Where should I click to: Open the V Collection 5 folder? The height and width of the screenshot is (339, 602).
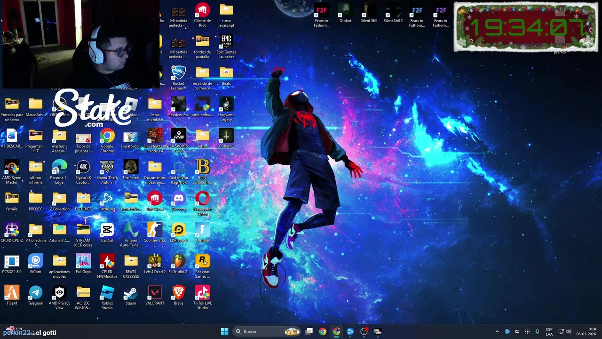pos(35,230)
